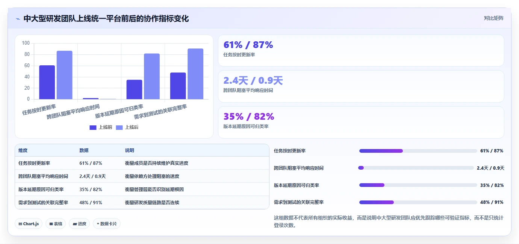Click the 需求到测试的关联完整率 progress bar
Viewport: 519px width, 244px height.
tap(418, 202)
